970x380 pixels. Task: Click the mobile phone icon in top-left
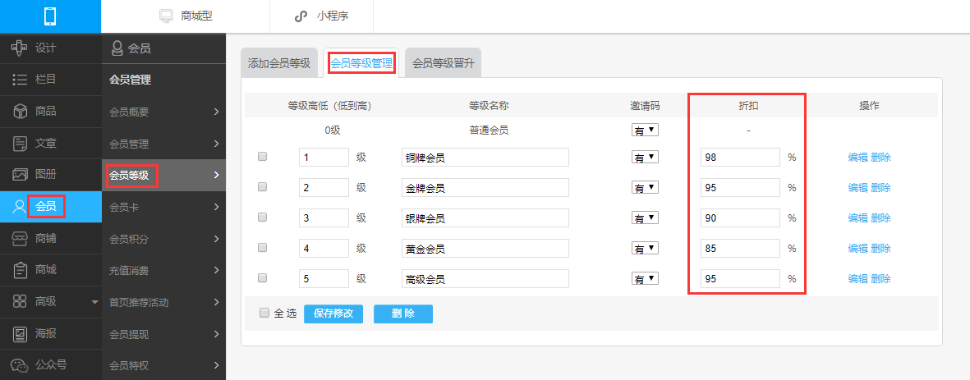click(x=50, y=16)
